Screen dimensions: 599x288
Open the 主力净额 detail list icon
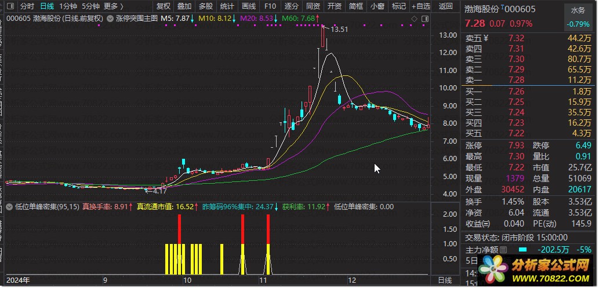pyautogui.click(x=503, y=250)
